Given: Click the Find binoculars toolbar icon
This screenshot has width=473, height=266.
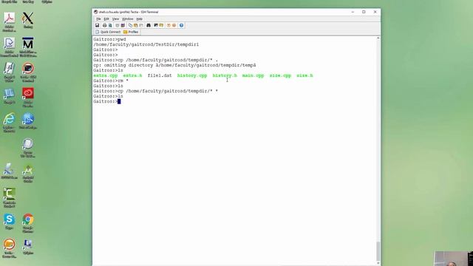Looking at the screenshot, I should (149, 25).
